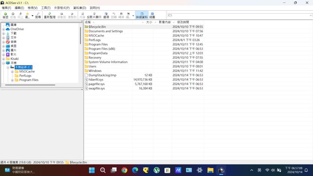
Task: Open the Tools menu
Action: tap(45, 8)
